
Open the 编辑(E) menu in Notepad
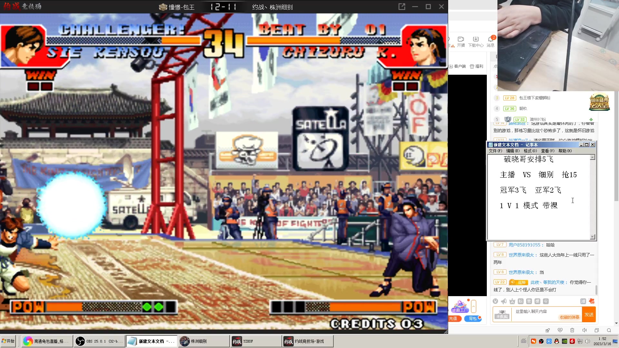513,151
